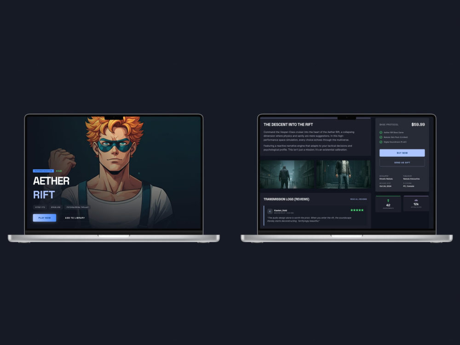Click the $59.99 price
The height and width of the screenshot is (345, 460).
(x=418, y=124)
